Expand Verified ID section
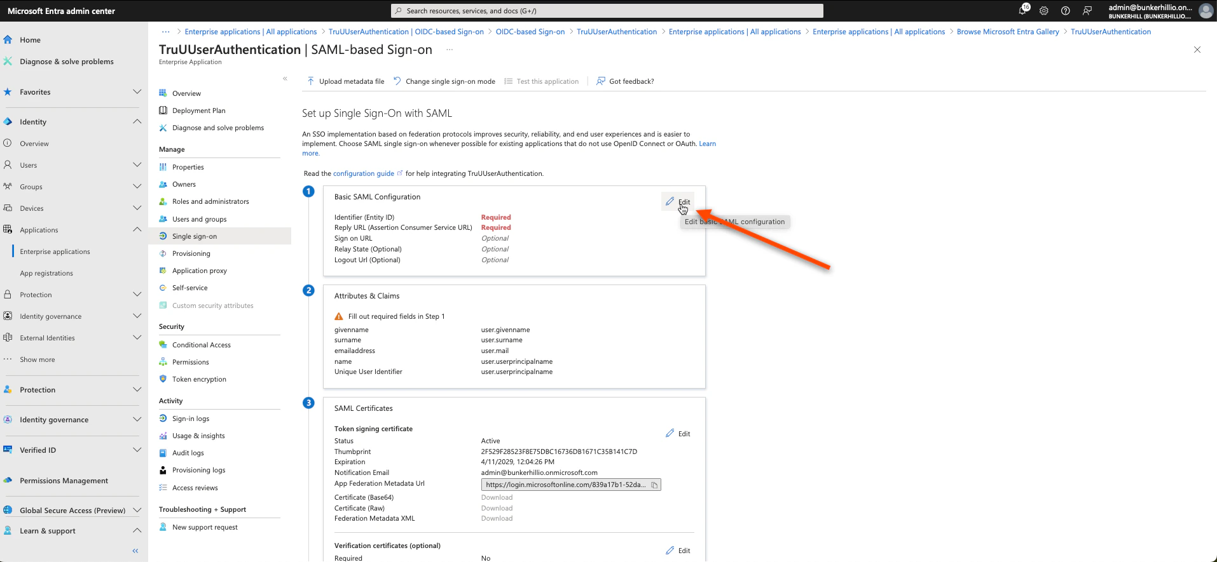Screen dimensions: 1217x562 point(137,450)
